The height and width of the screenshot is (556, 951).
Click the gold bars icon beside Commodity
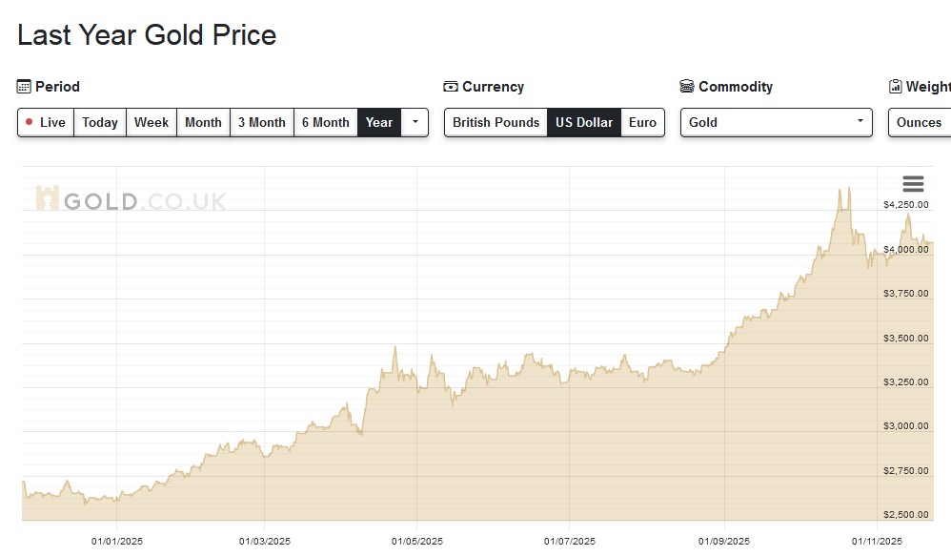(687, 87)
